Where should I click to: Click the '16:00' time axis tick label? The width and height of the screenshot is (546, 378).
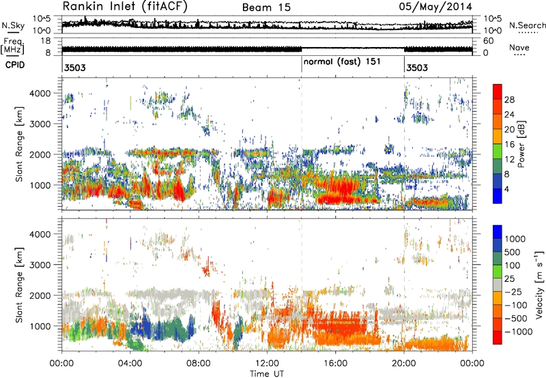point(335,364)
